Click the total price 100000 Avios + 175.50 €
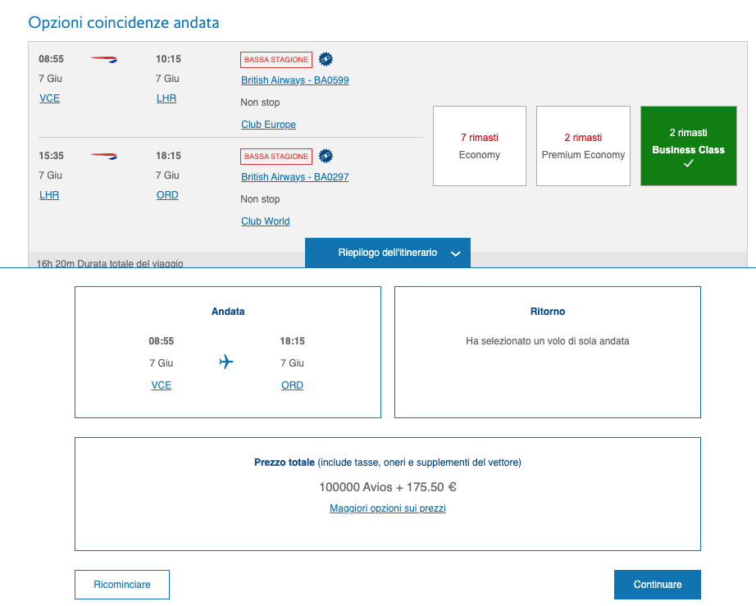 pyautogui.click(x=388, y=487)
